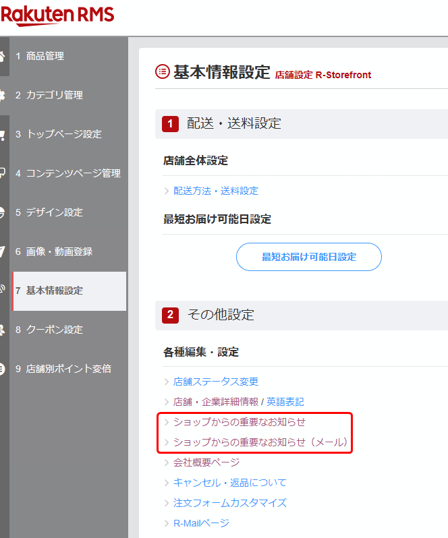The width and height of the screenshot is (448, 538).
Task: Click the list icon next to 基本情報設定 heading
Action: coord(163,71)
